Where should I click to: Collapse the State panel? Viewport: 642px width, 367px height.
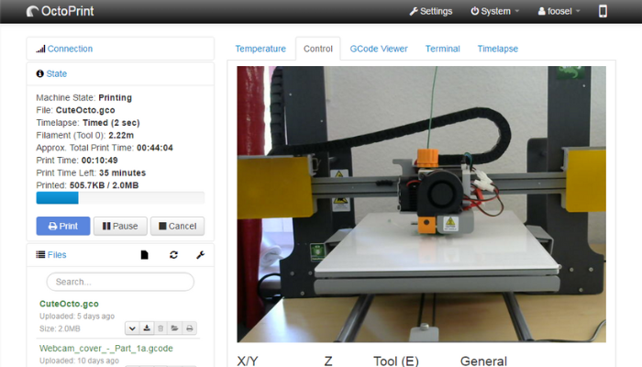(56, 73)
